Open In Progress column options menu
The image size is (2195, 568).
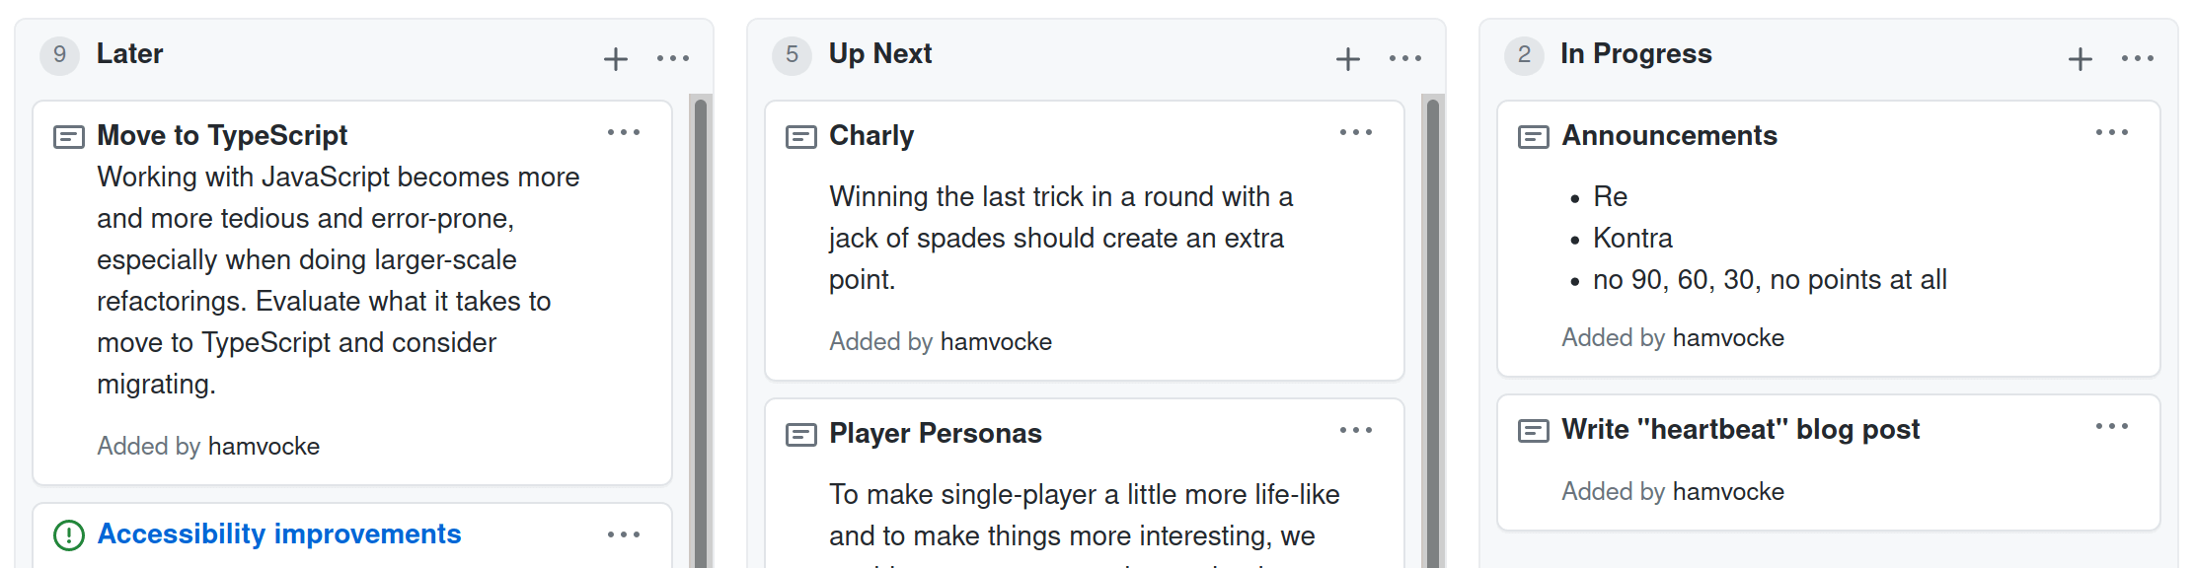[2138, 59]
